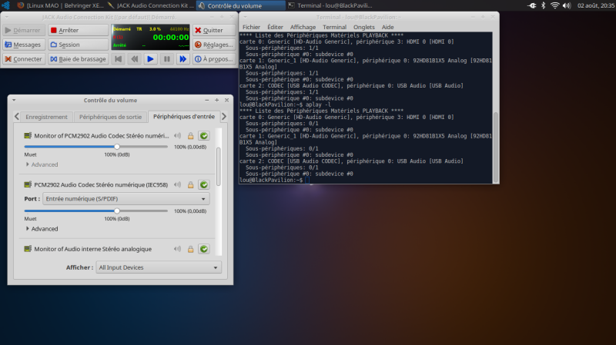Click the Arrêter button in JACK
Image resolution: width=616 pixels, height=345 pixels.
(79, 30)
